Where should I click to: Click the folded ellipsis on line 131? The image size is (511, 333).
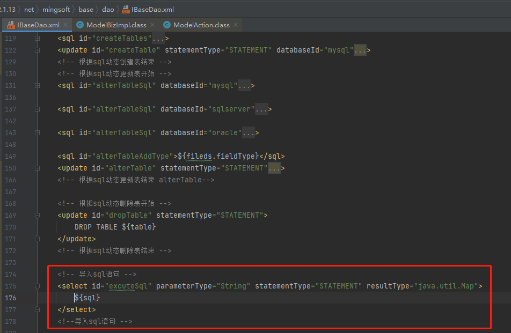244,86
